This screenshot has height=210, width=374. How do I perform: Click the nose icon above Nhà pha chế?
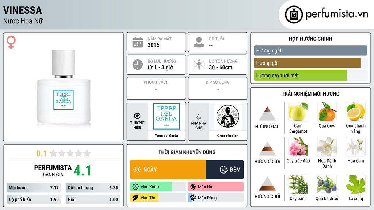198,116
